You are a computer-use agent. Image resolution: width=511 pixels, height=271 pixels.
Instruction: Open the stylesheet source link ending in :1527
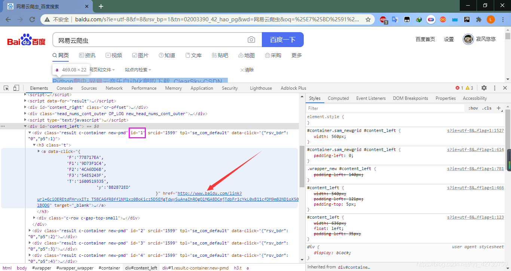pos(475,131)
